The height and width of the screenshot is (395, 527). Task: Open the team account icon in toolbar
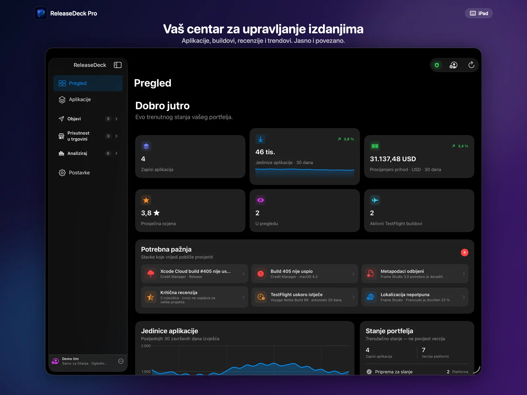point(454,65)
